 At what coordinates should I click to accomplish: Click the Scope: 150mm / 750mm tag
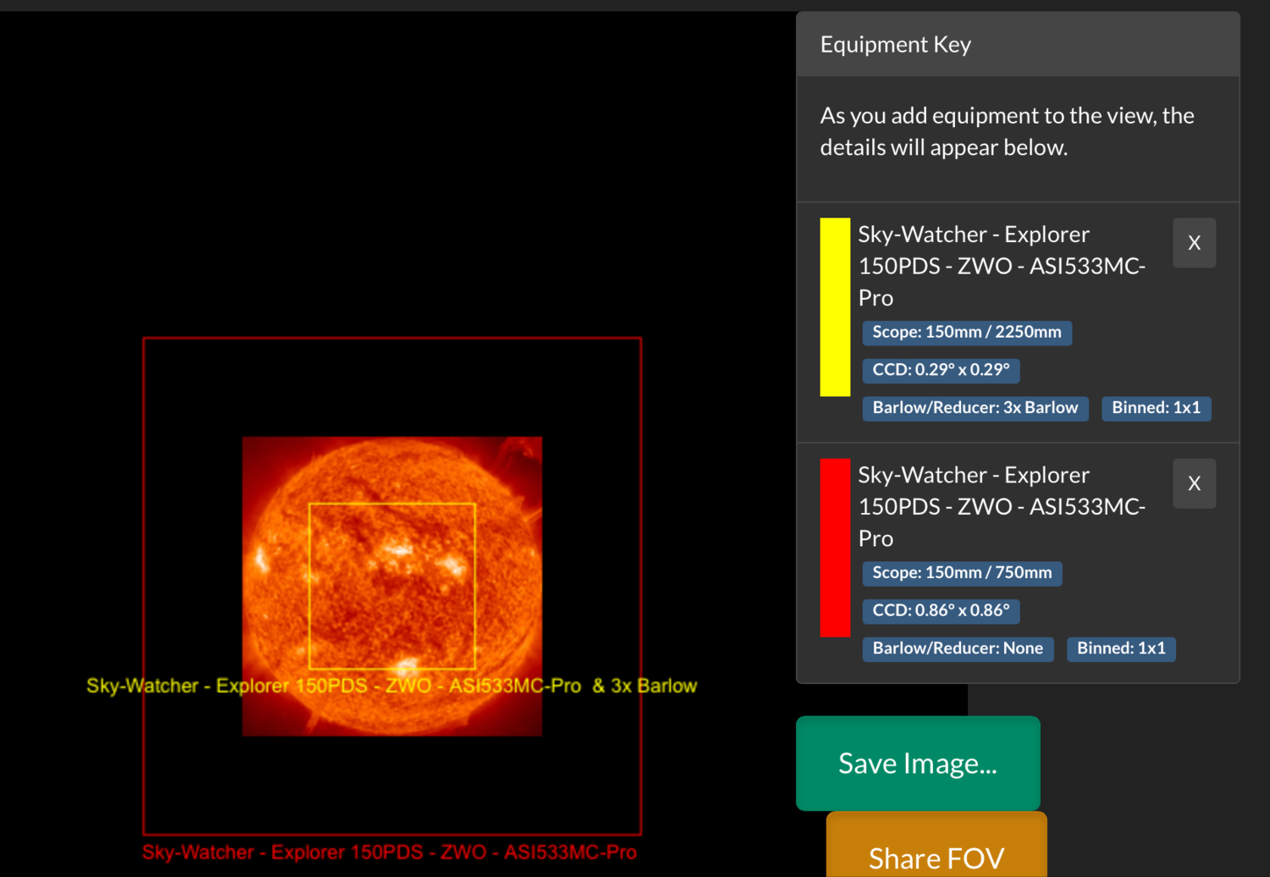tap(962, 573)
